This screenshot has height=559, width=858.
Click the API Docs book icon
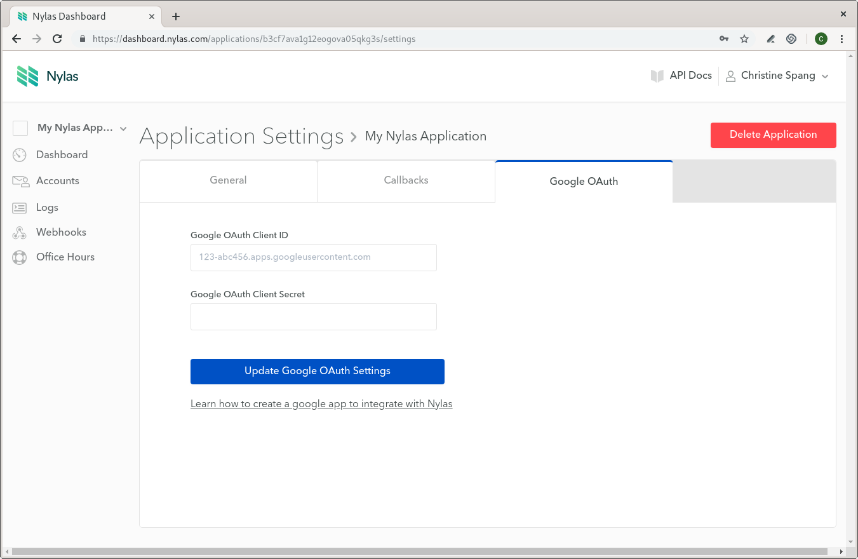[x=657, y=76]
